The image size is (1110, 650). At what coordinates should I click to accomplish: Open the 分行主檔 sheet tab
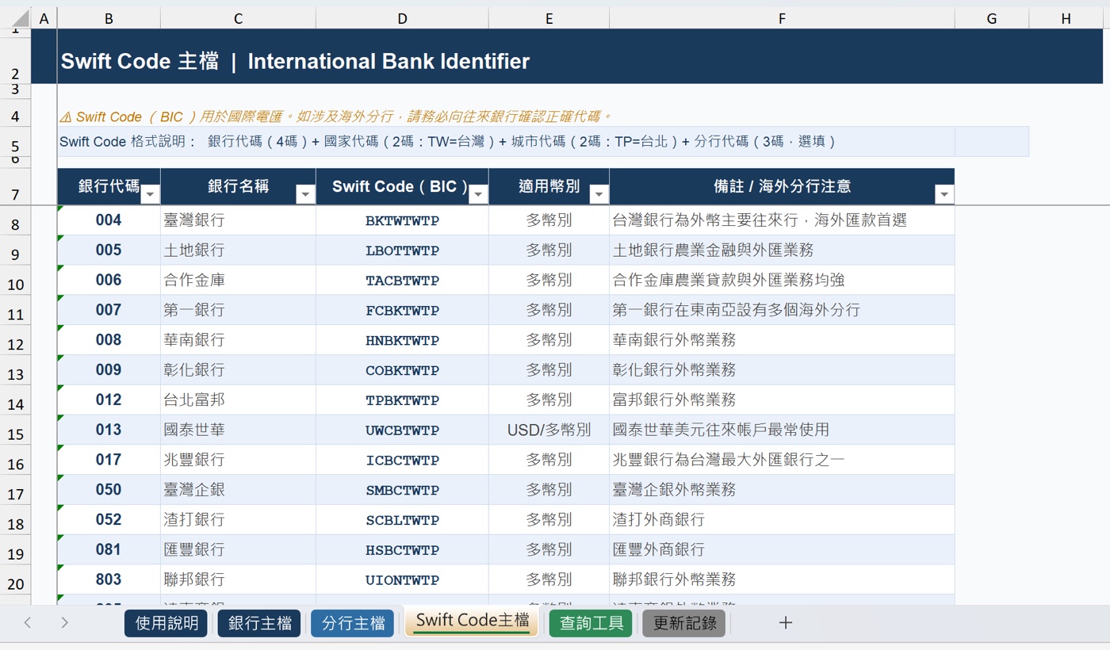click(x=353, y=623)
